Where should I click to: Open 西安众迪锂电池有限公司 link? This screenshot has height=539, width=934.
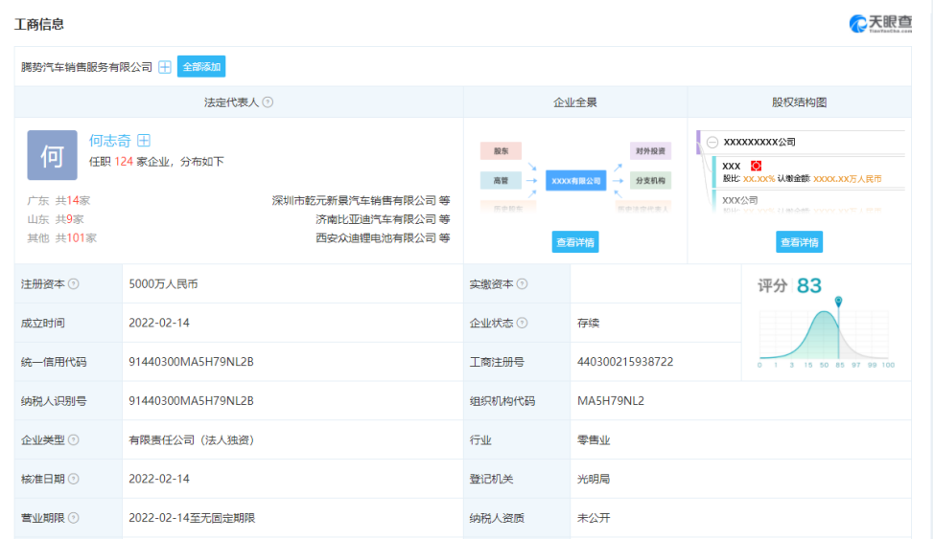click(376, 238)
